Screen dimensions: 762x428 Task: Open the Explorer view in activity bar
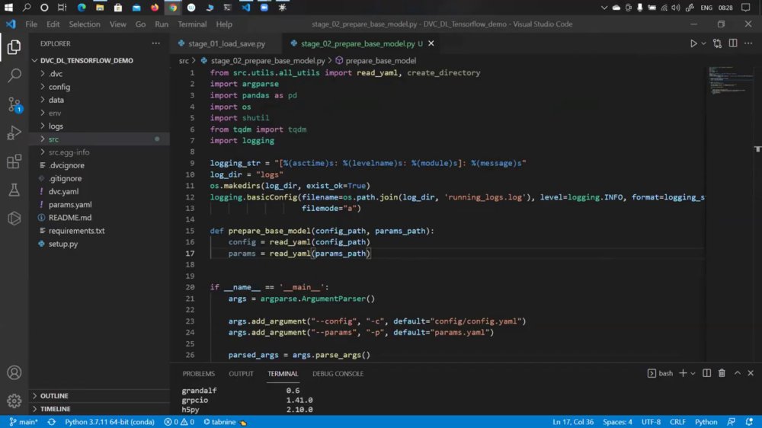(14, 47)
